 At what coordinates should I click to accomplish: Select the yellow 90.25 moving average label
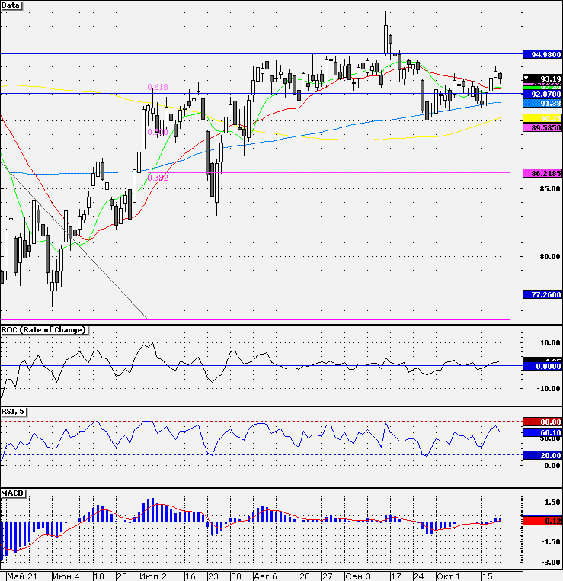pyautogui.click(x=543, y=119)
